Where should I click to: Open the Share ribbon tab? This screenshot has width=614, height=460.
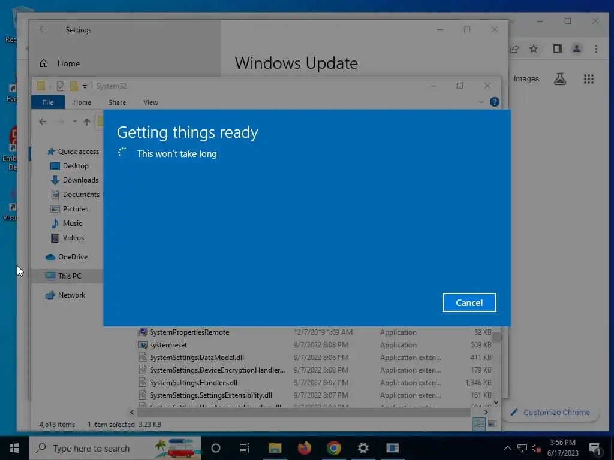117,102
